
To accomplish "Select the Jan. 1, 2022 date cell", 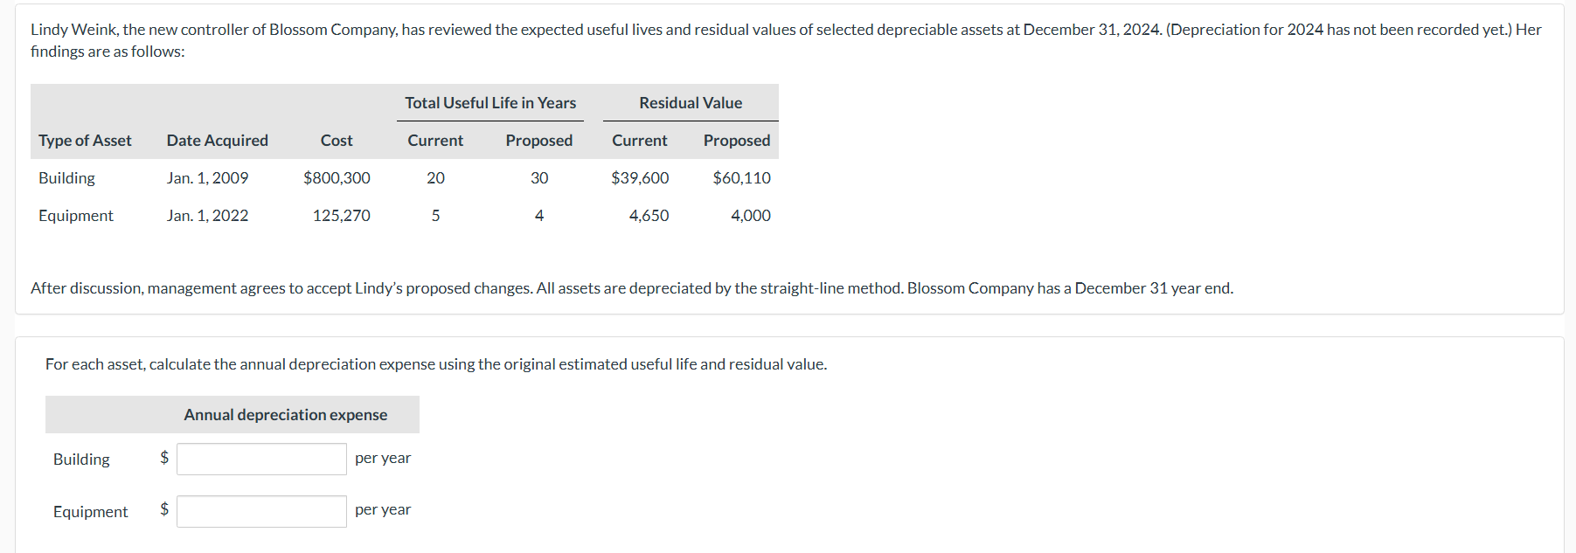I will pos(207,216).
